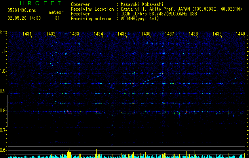
Task: Click the 0.9 kHz frequency label
Action: coord(3,91)
